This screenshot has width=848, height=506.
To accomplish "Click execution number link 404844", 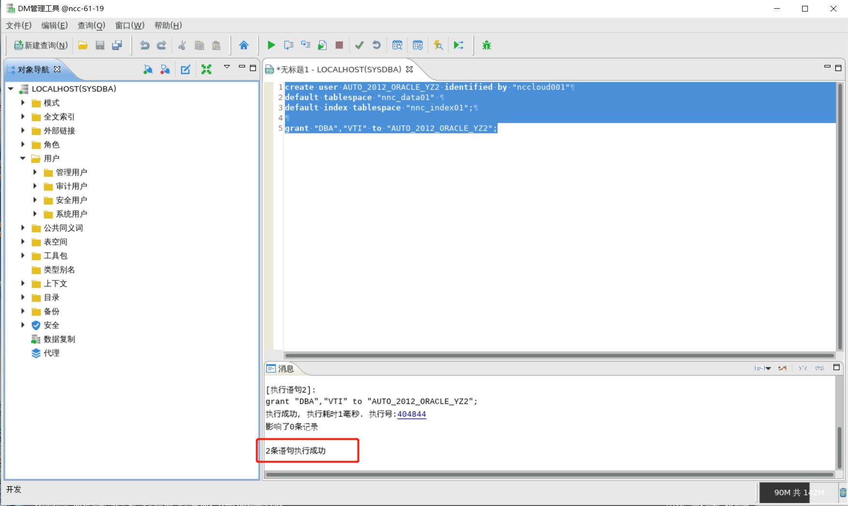I will click(411, 414).
